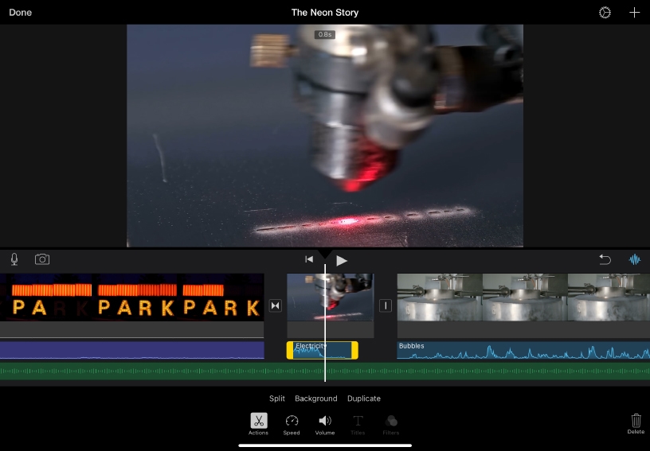Duplicate the selected clip
The width and height of the screenshot is (650, 451).
(x=363, y=399)
